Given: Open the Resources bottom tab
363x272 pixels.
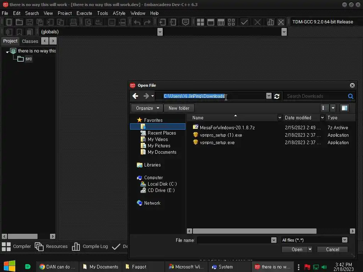Looking at the screenshot, I should (x=51, y=246).
